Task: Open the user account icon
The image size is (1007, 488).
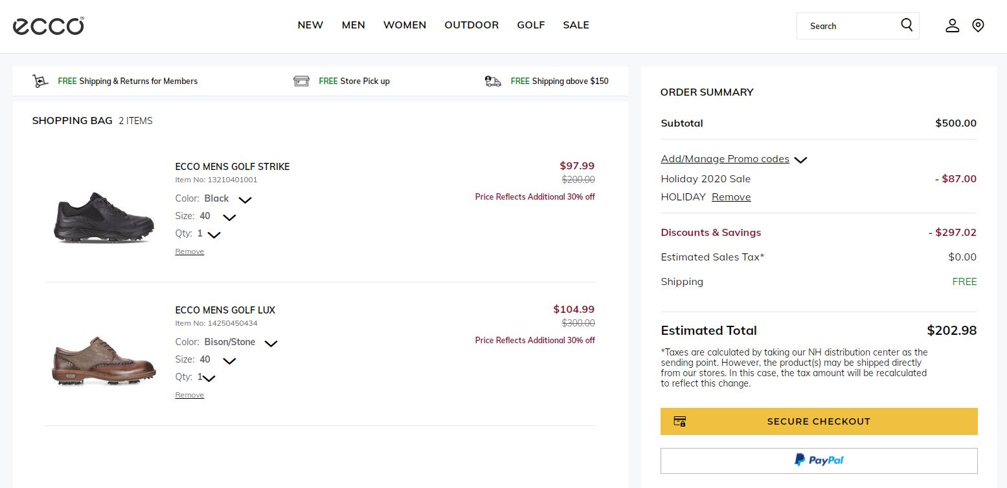Action: 952,26
